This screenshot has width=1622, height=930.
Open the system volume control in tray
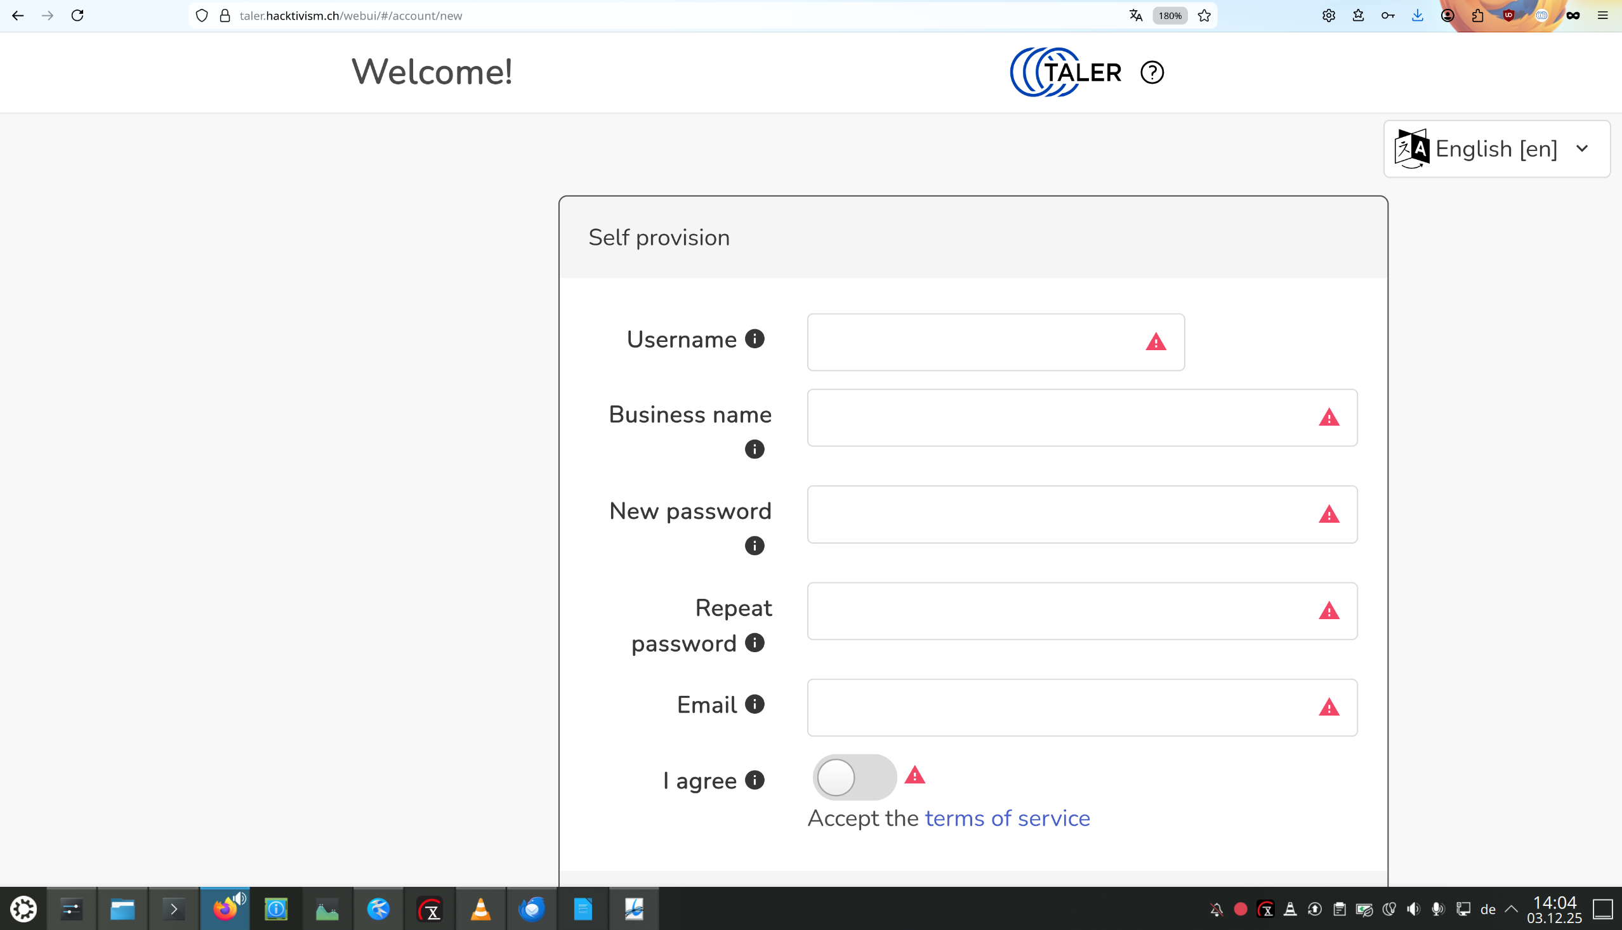pos(1413,908)
